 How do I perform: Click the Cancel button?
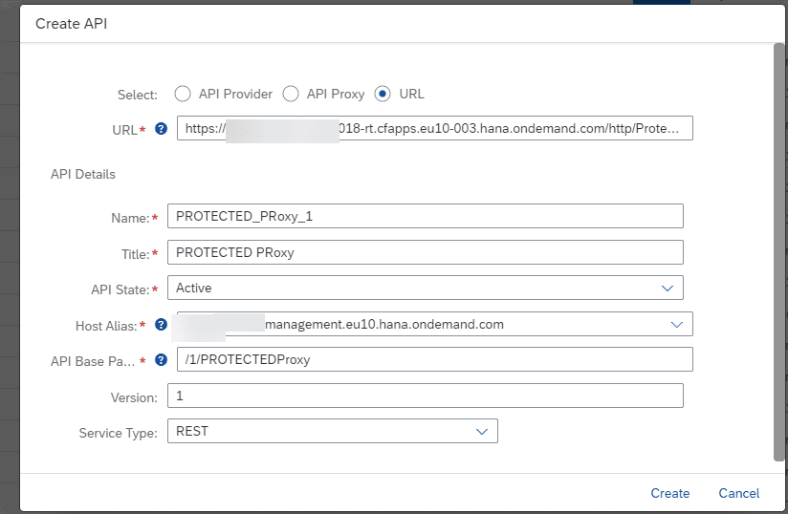pos(738,493)
